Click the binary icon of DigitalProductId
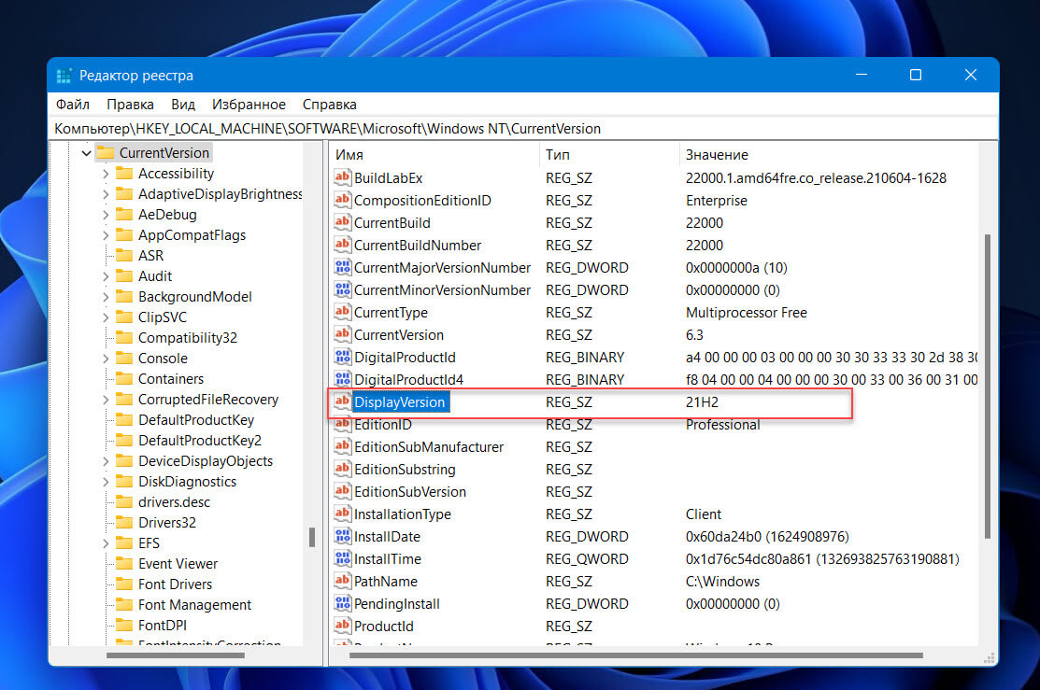The width and height of the screenshot is (1040, 690). (x=342, y=357)
